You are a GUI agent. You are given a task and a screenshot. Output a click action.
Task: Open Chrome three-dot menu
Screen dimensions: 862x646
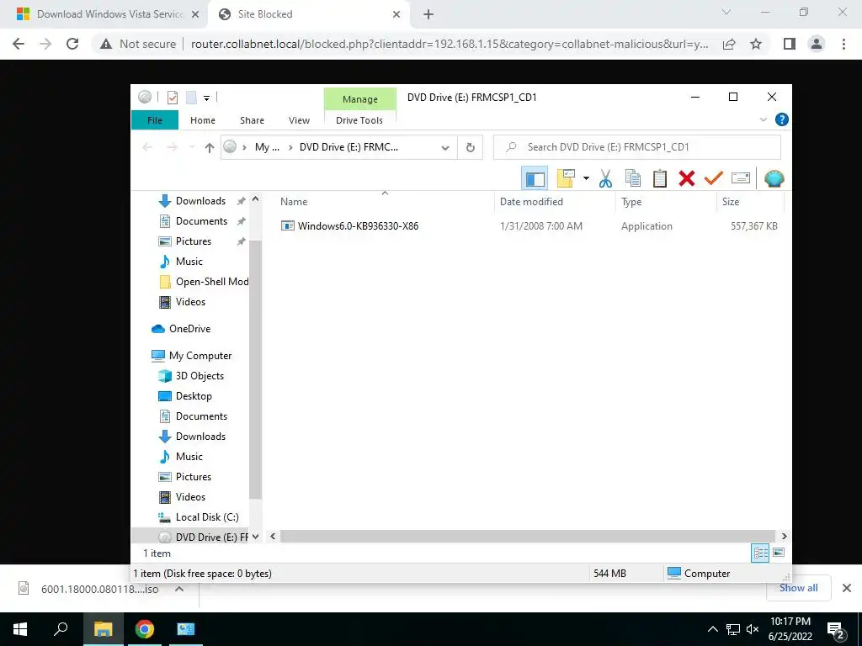coord(843,44)
